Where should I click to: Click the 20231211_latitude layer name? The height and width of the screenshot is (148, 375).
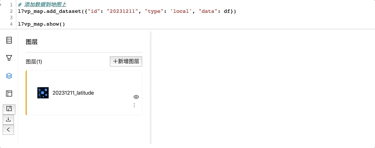(x=73, y=93)
